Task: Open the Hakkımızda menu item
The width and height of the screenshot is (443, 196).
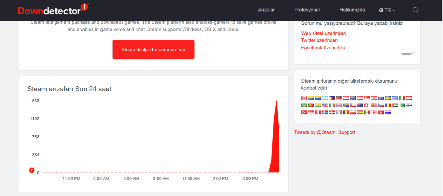Action: coord(352,10)
